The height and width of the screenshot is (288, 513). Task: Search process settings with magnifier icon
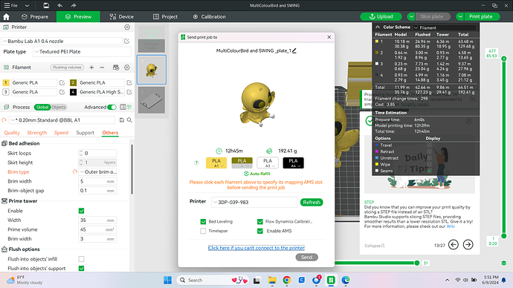129,120
